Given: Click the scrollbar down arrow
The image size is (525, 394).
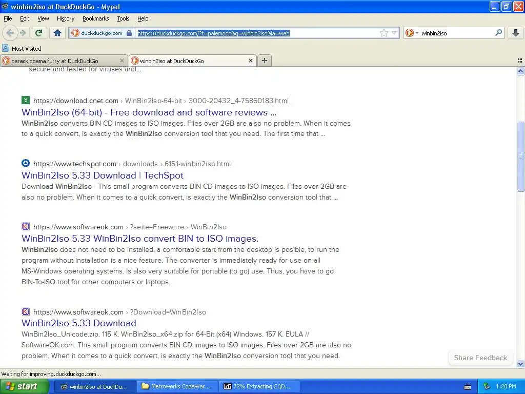Looking at the screenshot, I should point(520,364).
